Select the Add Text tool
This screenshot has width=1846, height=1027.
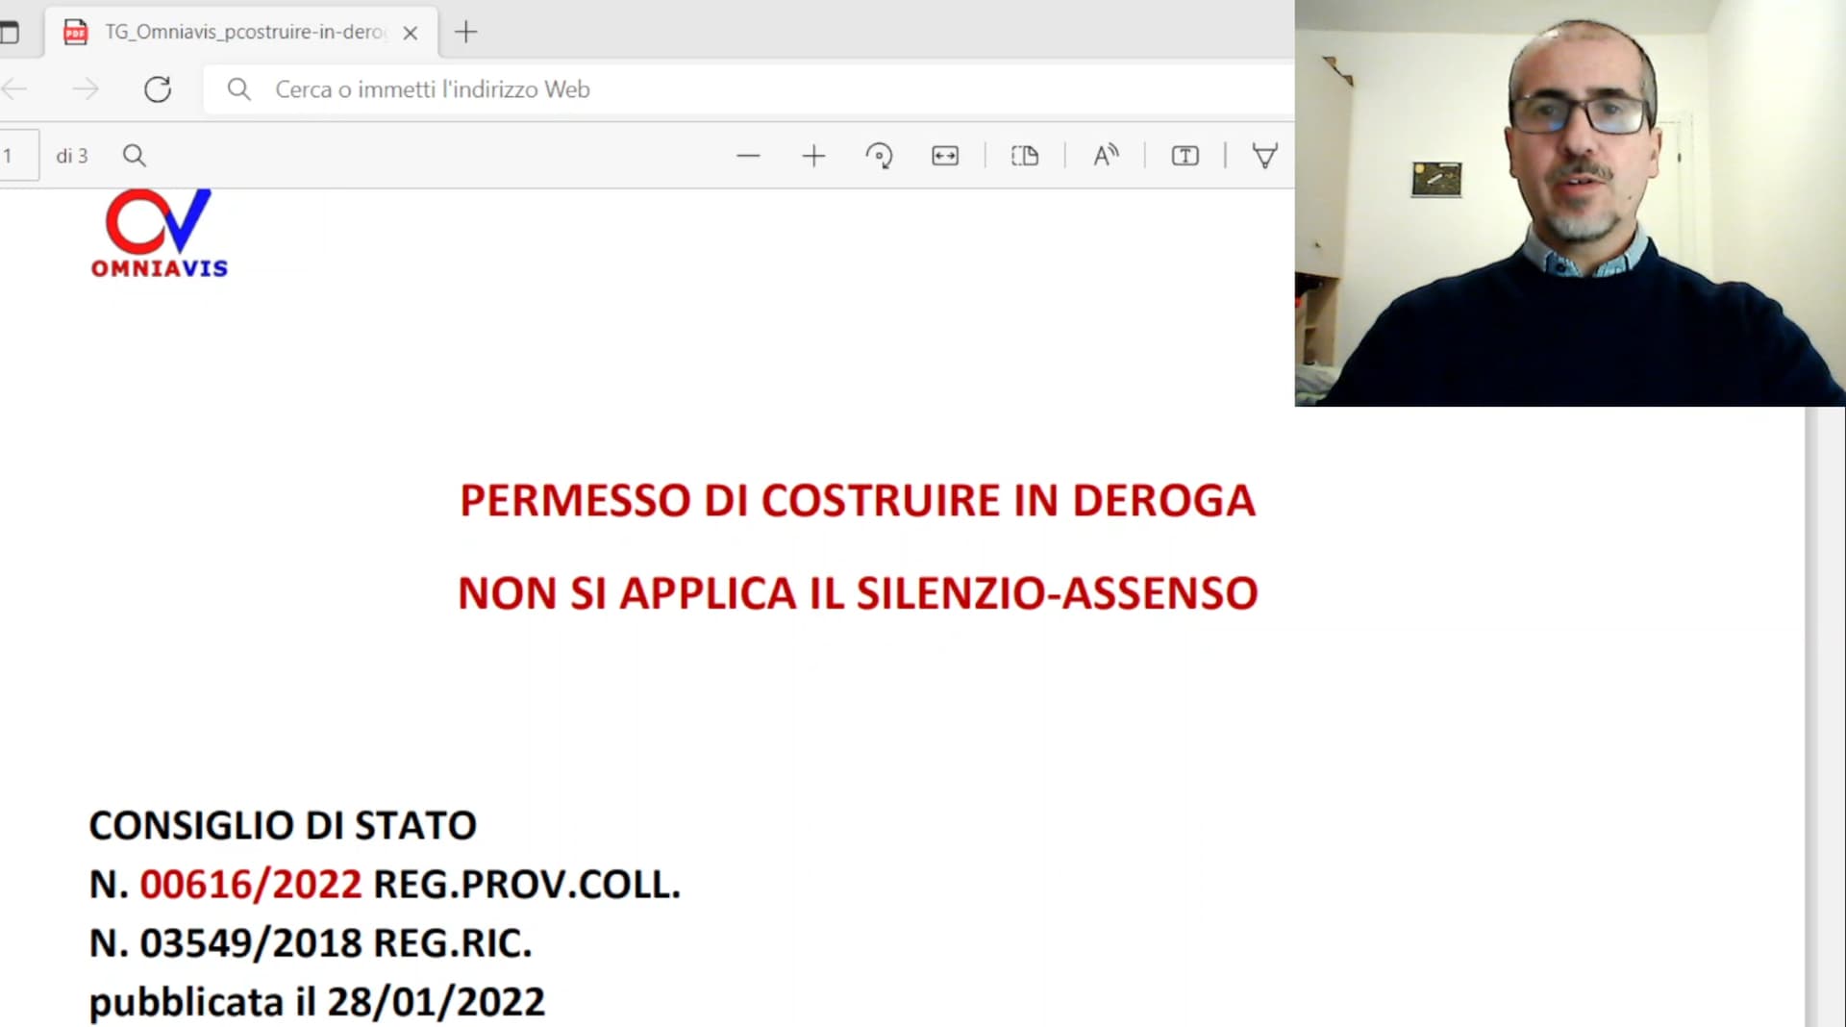point(1185,156)
